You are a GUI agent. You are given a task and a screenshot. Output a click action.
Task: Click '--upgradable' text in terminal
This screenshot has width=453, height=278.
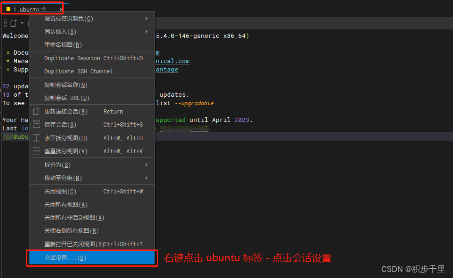coord(194,103)
